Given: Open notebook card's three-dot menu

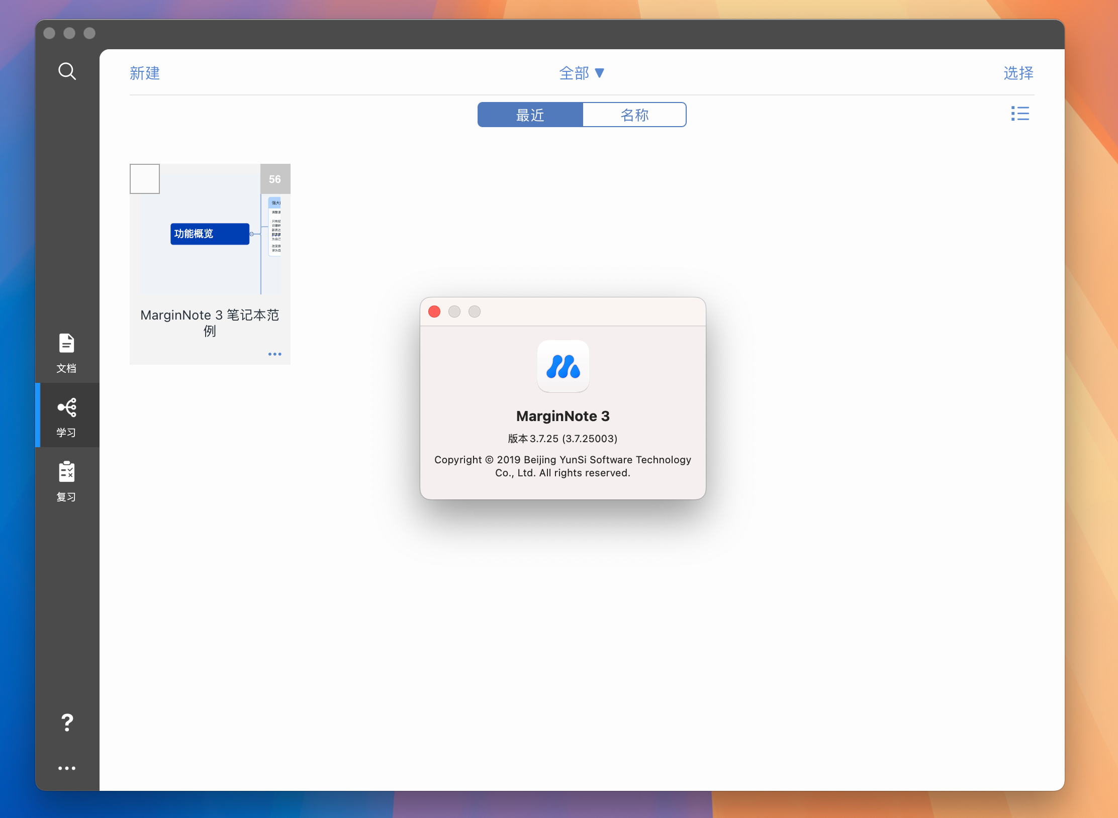Looking at the screenshot, I should tap(274, 354).
